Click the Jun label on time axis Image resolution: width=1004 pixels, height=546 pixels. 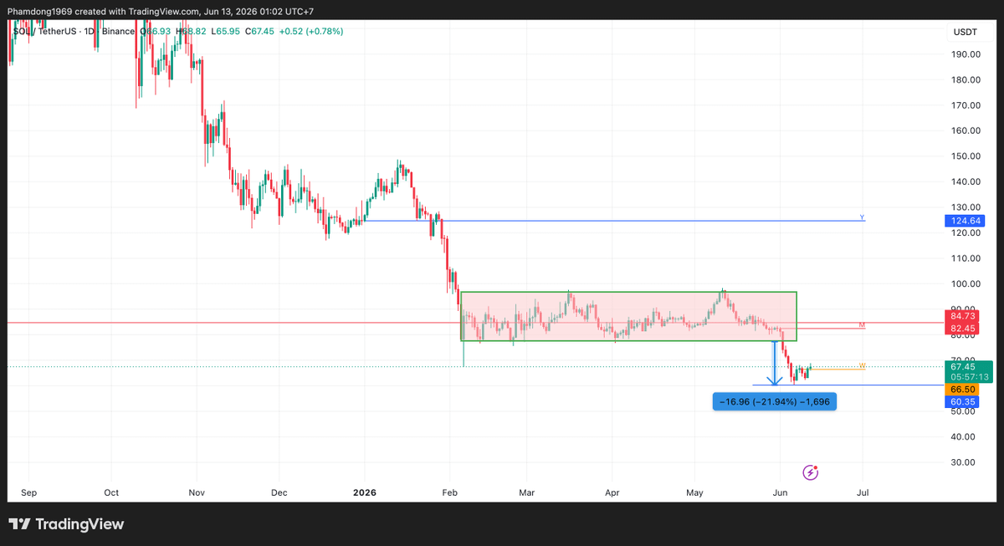[781, 492]
